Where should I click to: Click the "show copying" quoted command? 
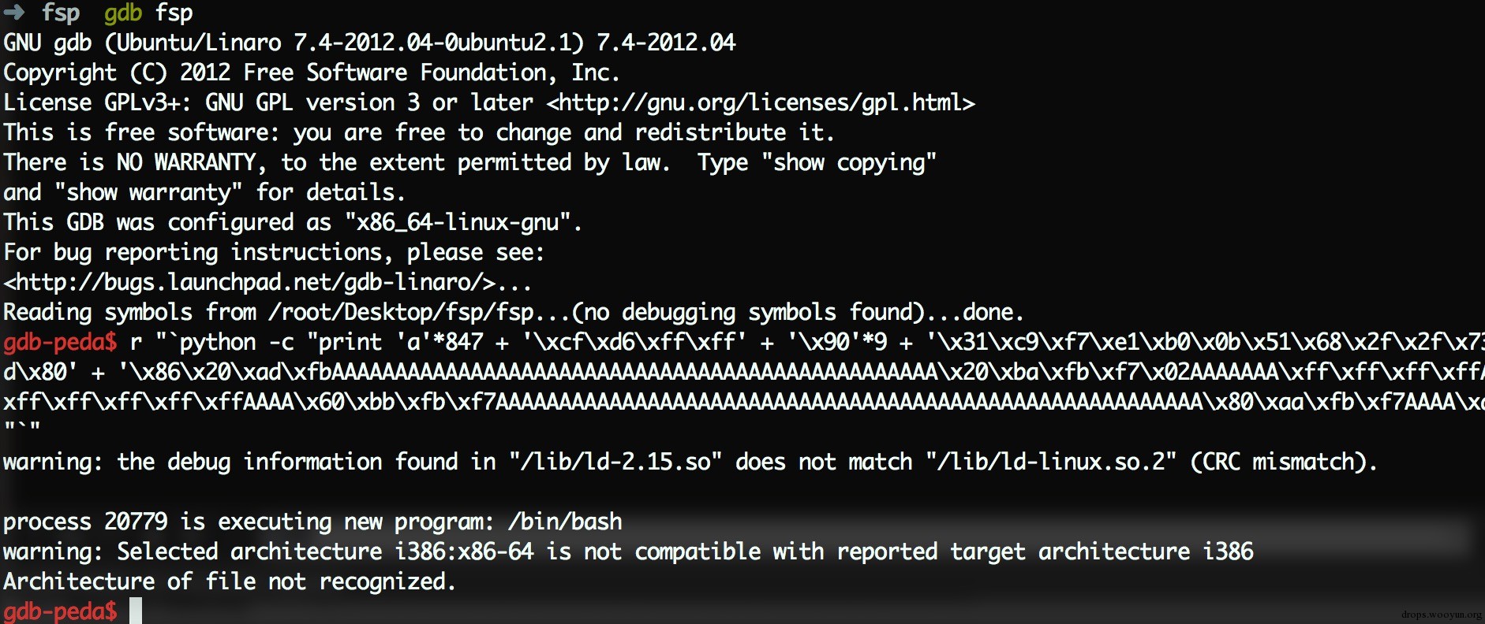click(849, 163)
